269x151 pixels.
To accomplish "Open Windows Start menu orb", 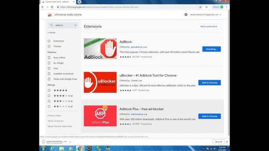I will pyautogui.click(x=43, y=148).
